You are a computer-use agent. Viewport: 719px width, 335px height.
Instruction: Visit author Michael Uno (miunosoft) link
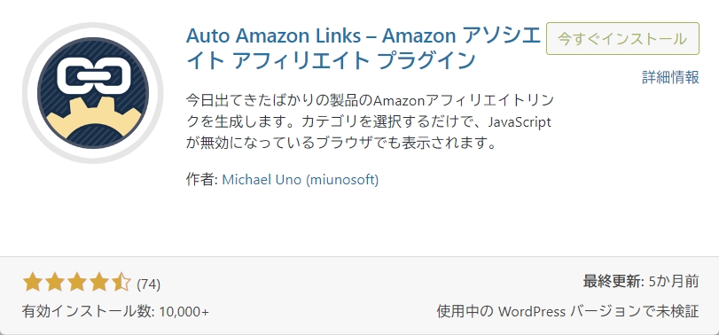(301, 179)
